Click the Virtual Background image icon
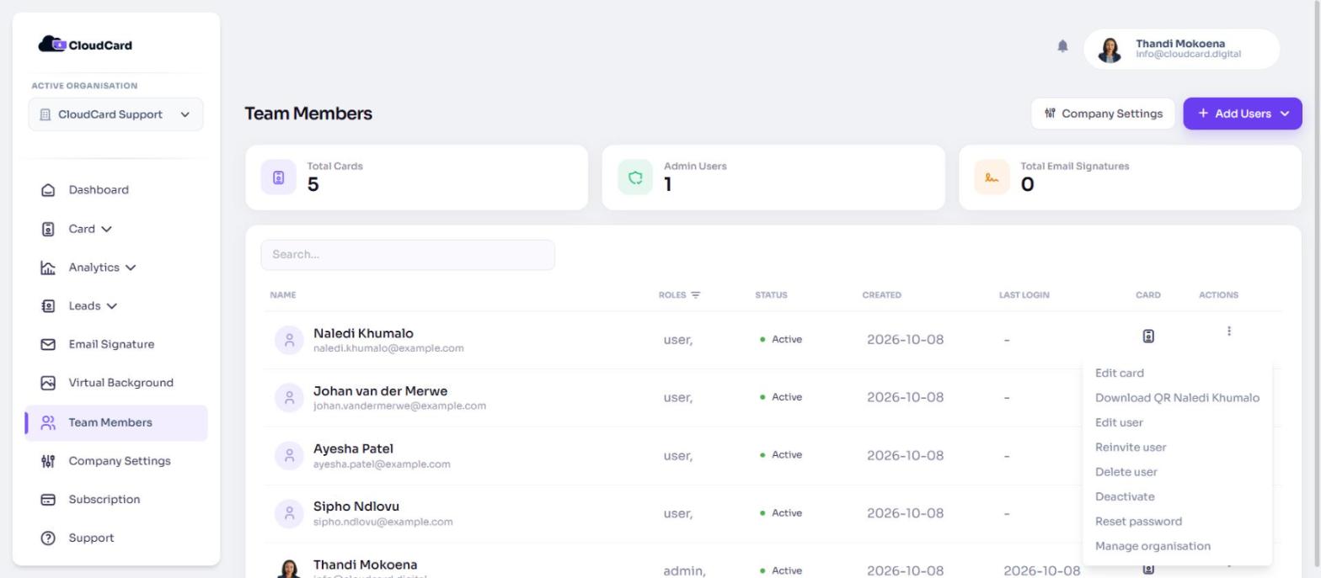Screen dimensions: 1321x578 [48, 383]
